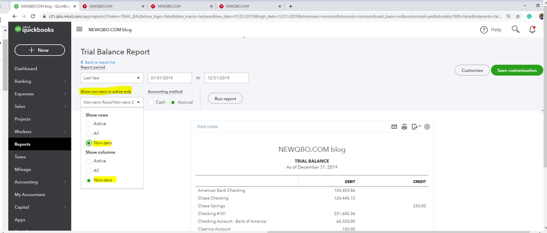Click the Customize button

tap(472, 70)
